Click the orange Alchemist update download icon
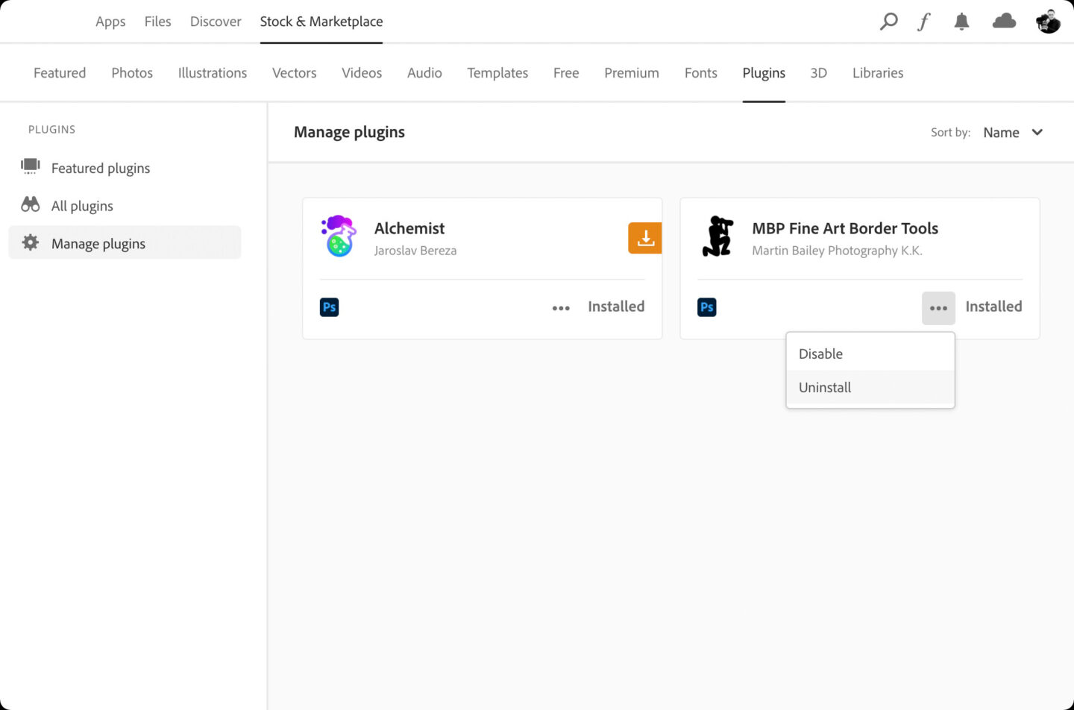 (x=645, y=238)
